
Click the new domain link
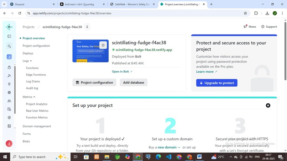click(169, 147)
